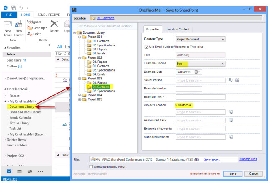Open People view from Outlook bottom bar
This screenshot has height=183, width=274.
point(30,171)
